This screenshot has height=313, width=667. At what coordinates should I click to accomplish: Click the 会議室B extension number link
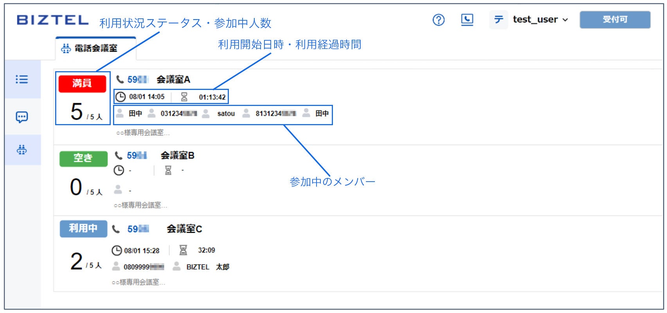coord(137,156)
